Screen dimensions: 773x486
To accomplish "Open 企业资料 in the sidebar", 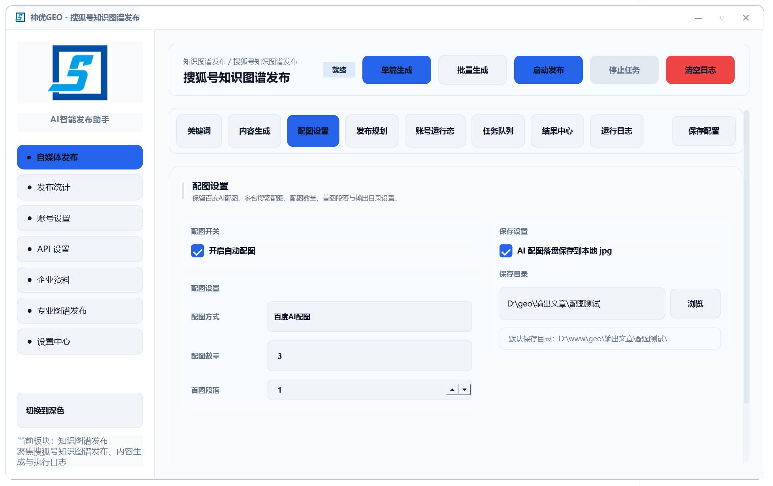I will pos(80,280).
